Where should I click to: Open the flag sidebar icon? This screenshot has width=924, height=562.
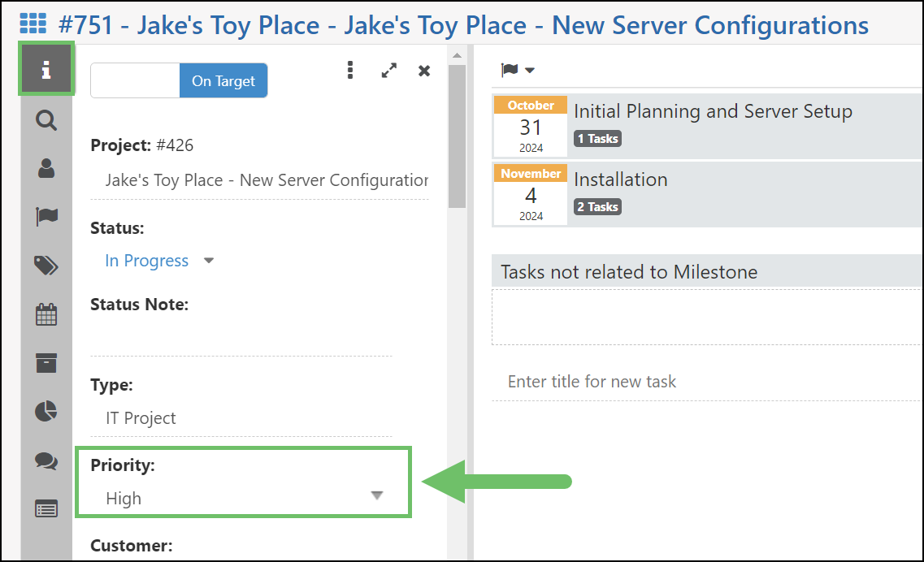tap(46, 216)
